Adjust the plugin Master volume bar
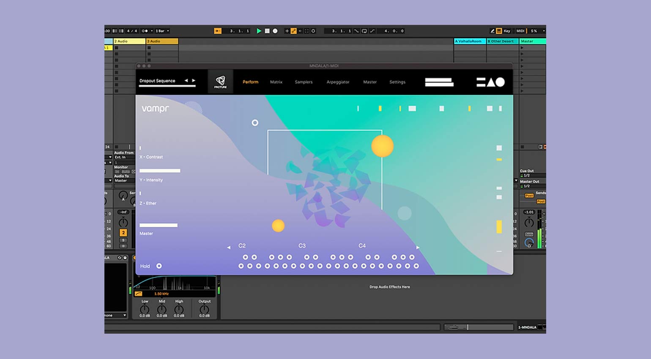Screen dimensions: 651x359 tap(159, 225)
